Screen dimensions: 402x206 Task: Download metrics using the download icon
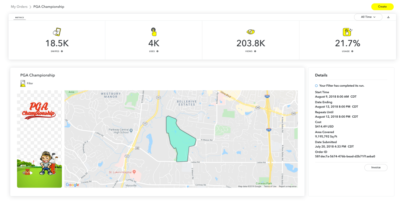(388, 17)
